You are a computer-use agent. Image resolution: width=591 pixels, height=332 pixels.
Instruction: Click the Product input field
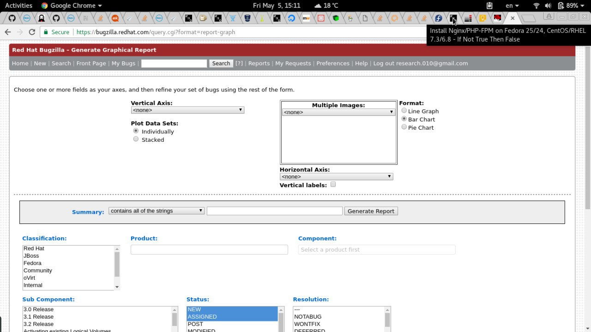(209, 249)
